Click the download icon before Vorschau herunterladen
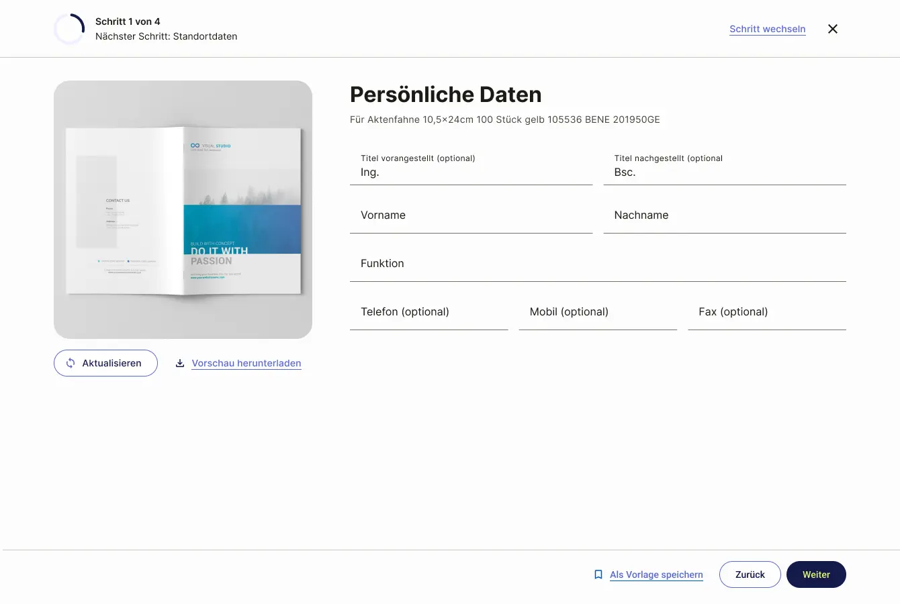 tap(179, 362)
